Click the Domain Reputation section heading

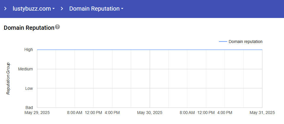(x=29, y=28)
